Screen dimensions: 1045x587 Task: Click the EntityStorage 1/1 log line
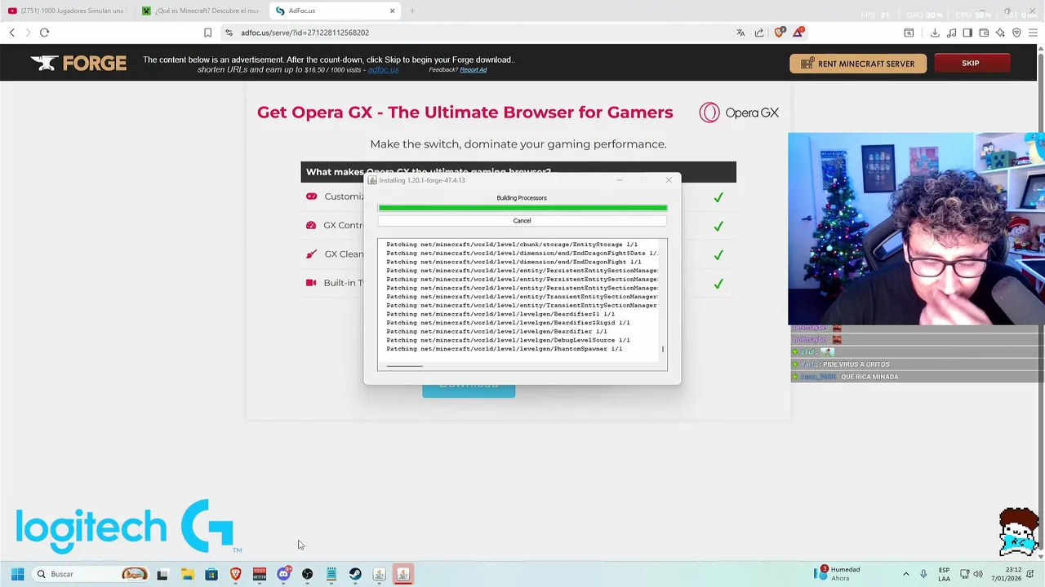click(x=512, y=245)
